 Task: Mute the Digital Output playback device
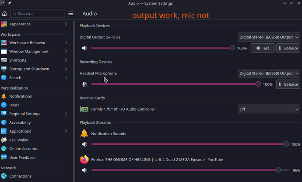click(x=84, y=48)
